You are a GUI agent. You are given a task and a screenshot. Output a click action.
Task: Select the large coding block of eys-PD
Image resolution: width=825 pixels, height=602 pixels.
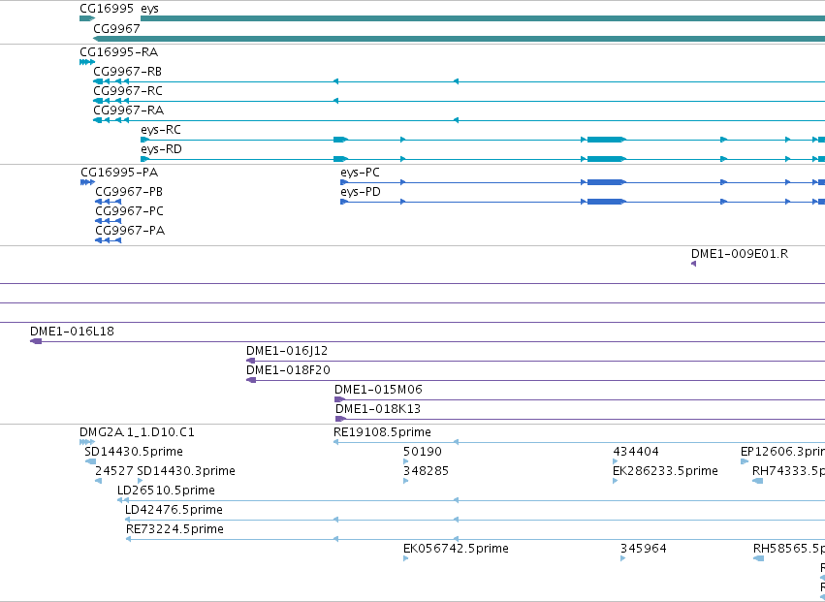[606, 202]
